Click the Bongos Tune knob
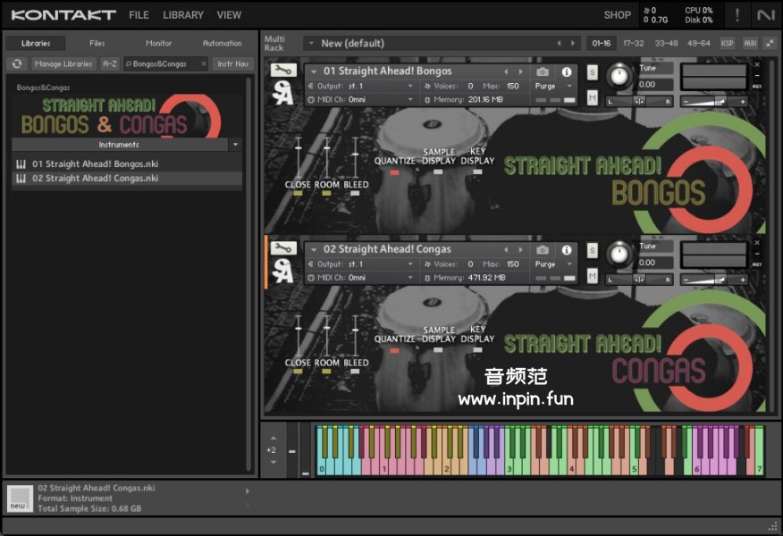This screenshot has height=536, width=783. pyautogui.click(x=619, y=77)
